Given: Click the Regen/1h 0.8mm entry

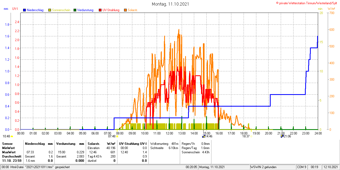Looking at the screenshot, I should coord(196,143).
